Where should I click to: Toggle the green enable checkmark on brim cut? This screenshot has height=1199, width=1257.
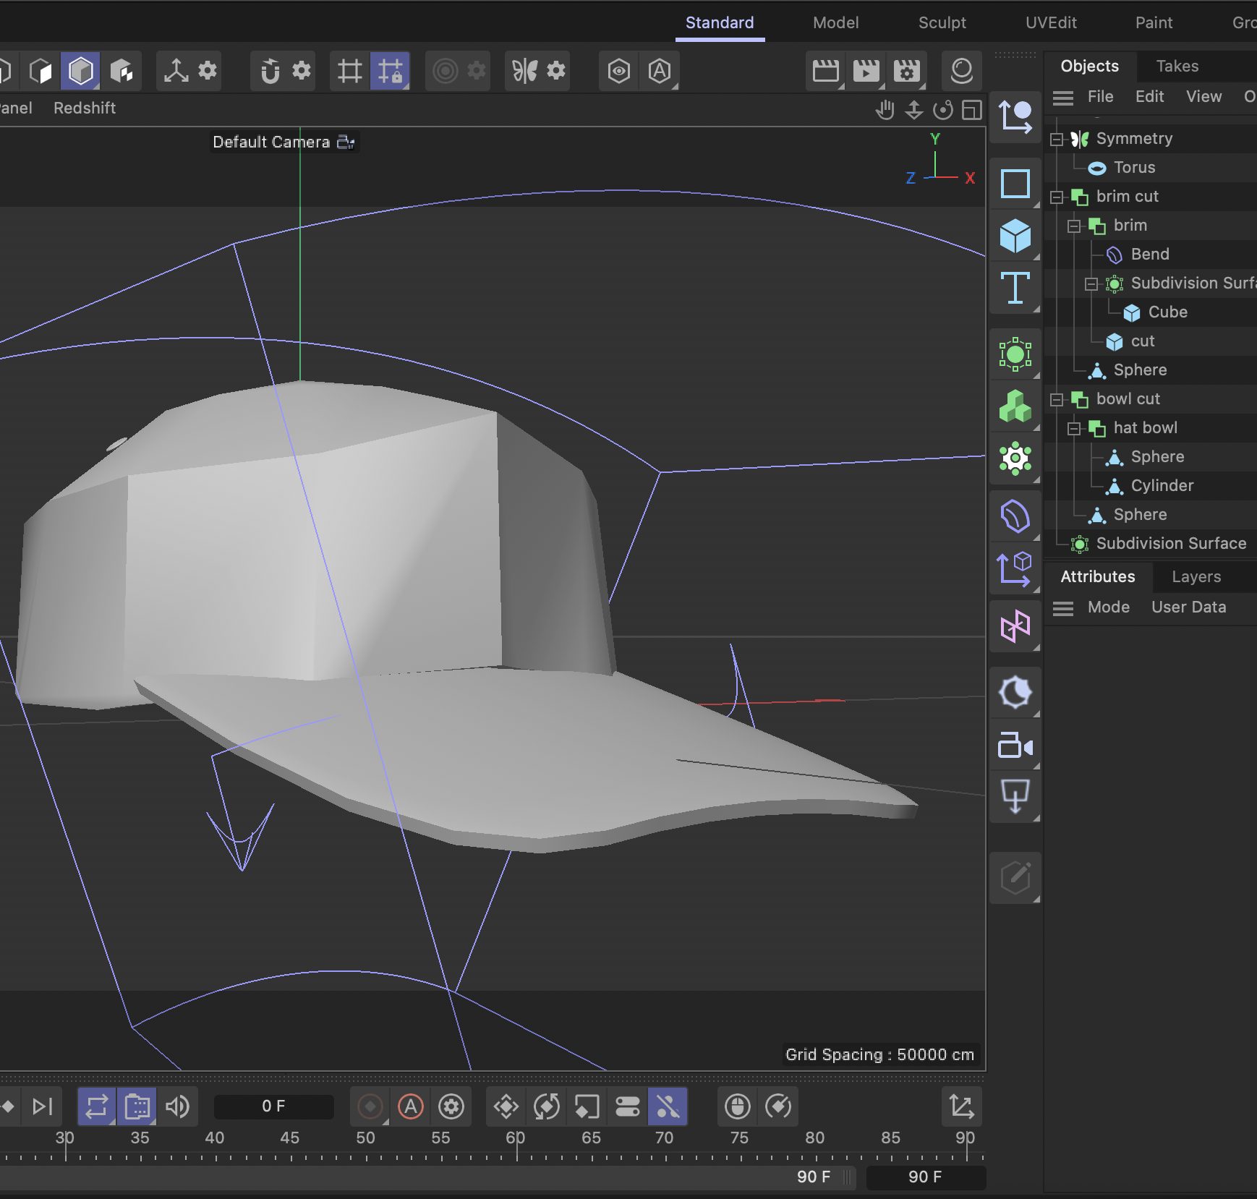pos(1079,196)
